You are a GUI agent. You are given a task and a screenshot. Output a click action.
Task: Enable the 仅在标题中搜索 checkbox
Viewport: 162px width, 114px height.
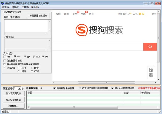pos(5,61)
